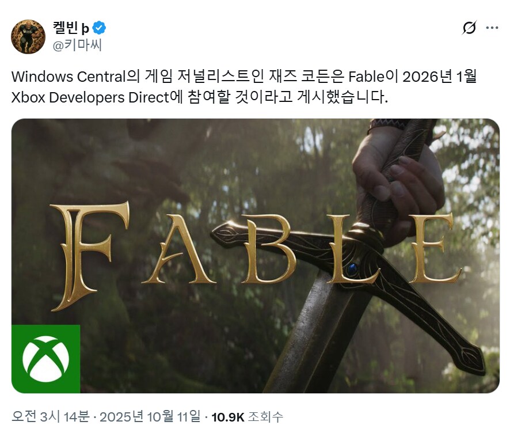Screen dimensions: 510x429
Task: Open the poster's round profile avatar
Action: pyautogui.click(x=28, y=37)
